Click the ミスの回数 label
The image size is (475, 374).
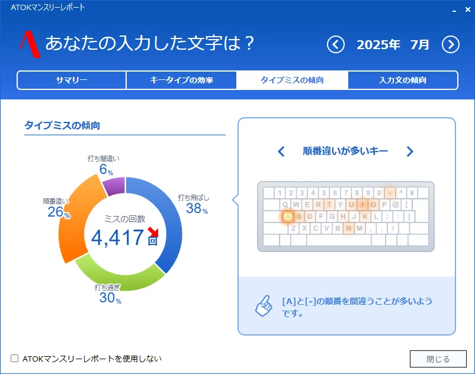click(125, 219)
